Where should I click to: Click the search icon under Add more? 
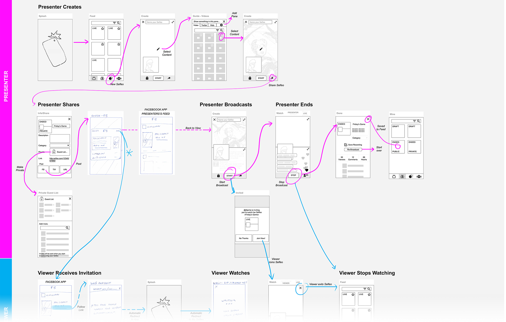(67, 228)
